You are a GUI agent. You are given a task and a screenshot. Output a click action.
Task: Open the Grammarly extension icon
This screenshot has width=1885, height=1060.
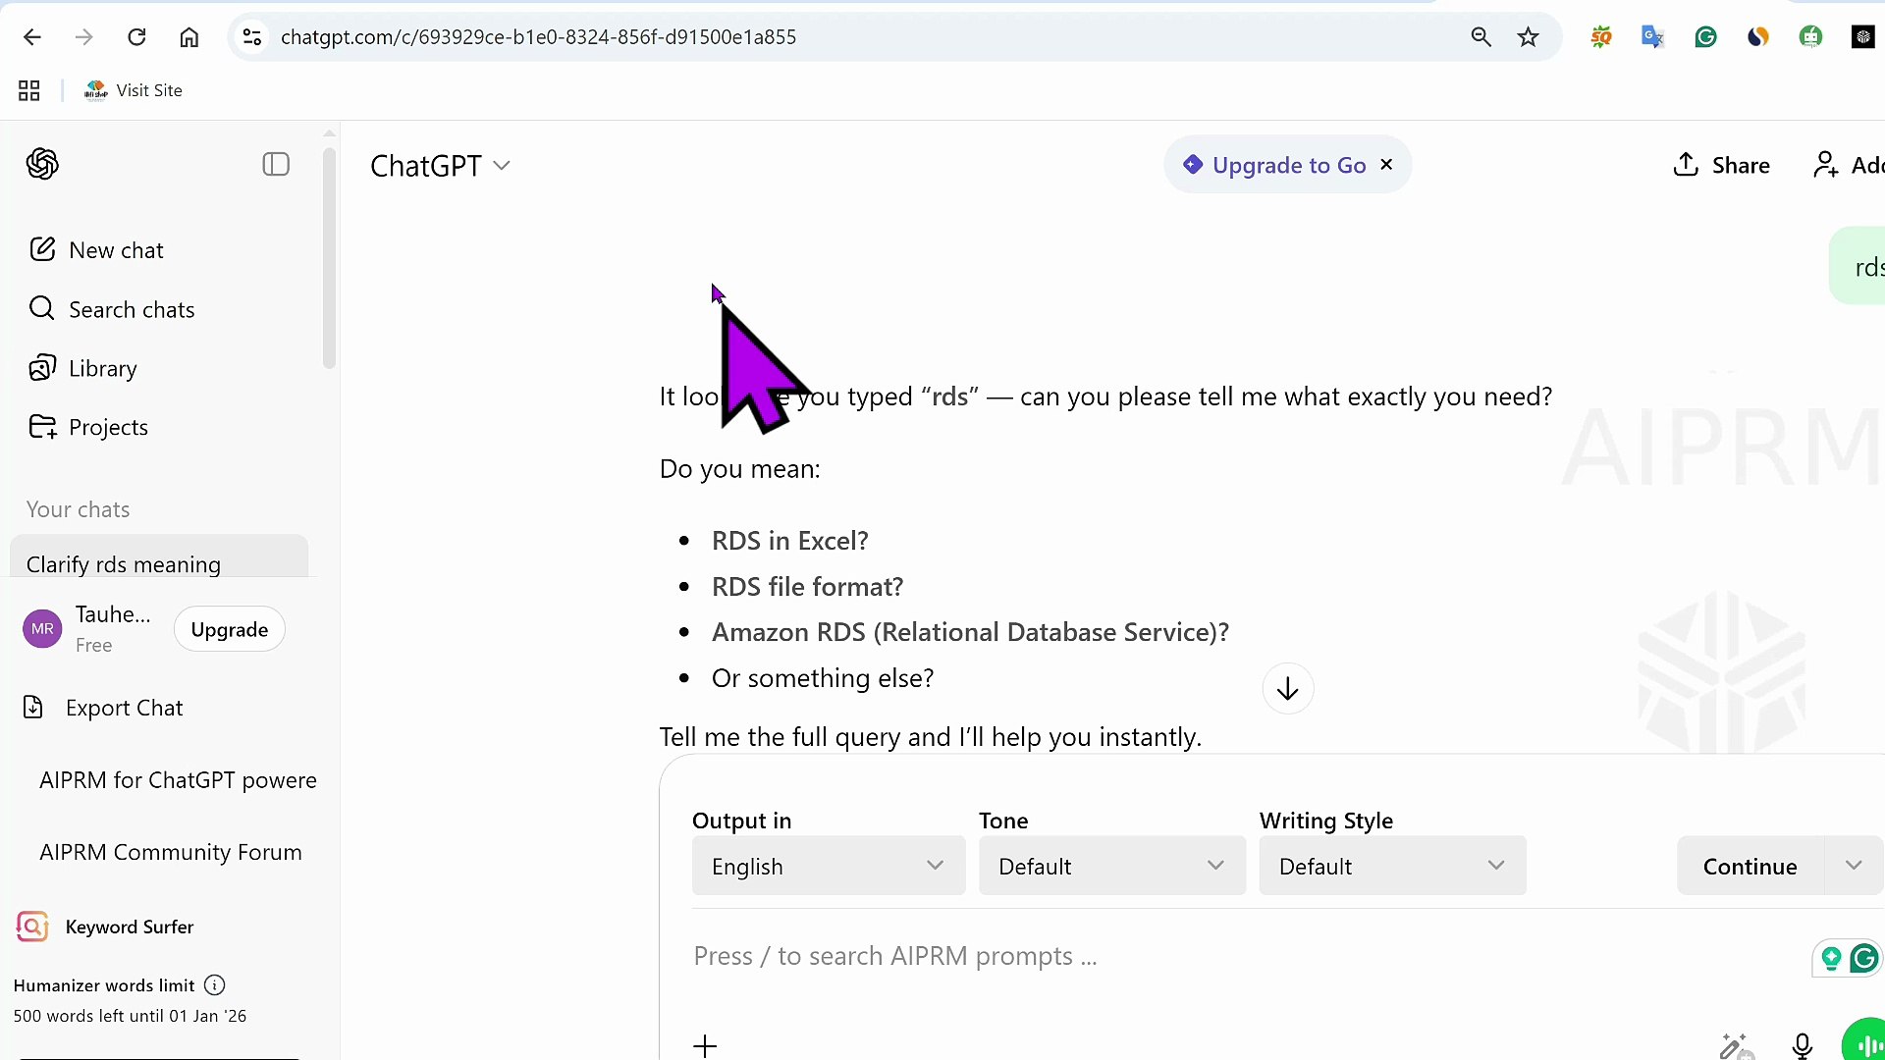click(1705, 36)
